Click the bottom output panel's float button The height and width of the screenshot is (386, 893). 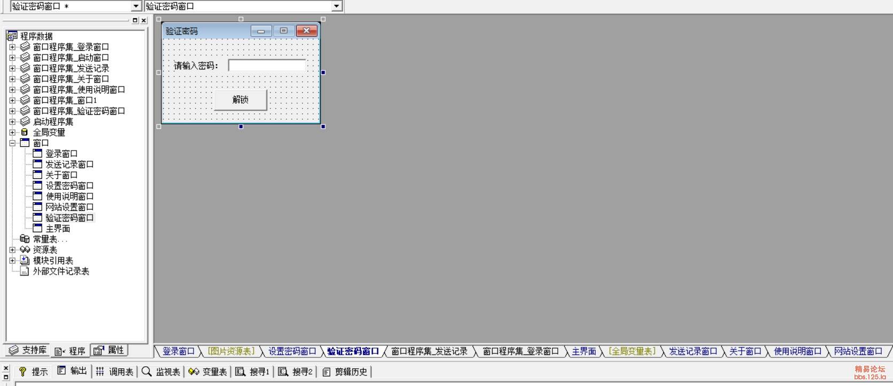coord(6,377)
